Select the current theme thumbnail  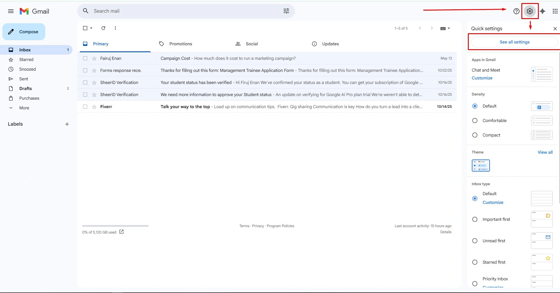481,166
